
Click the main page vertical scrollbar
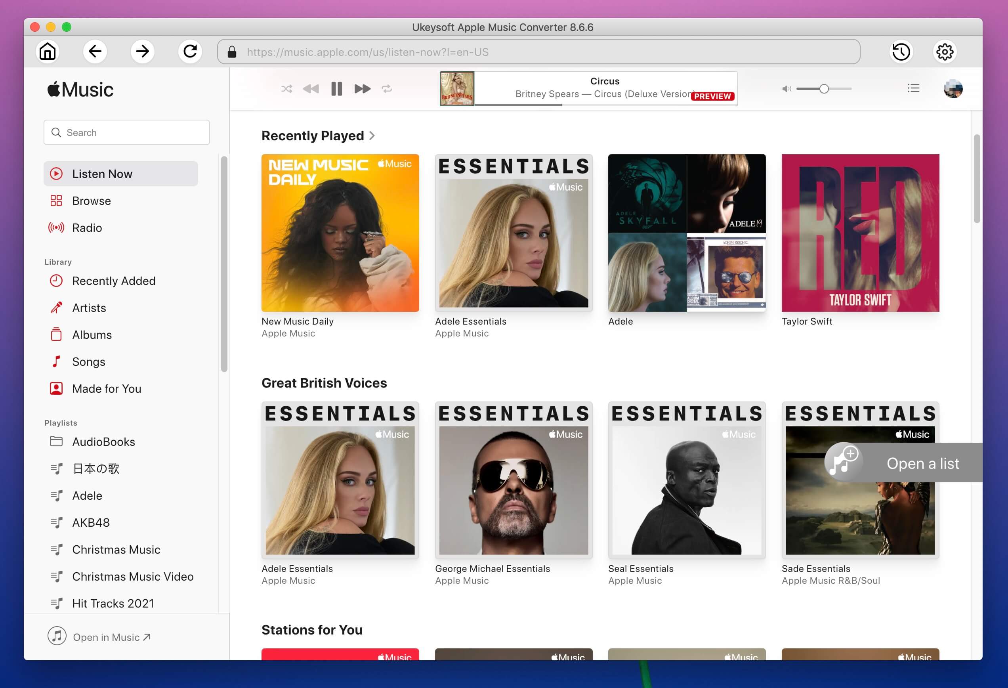[x=977, y=179]
